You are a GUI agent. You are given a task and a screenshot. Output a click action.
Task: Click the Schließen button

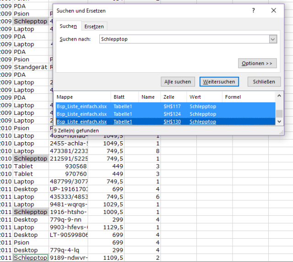click(264, 82)
